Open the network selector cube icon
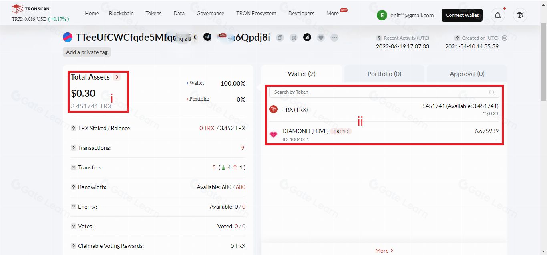Screen dimensions: 547x255 pyautogui.click(x=520, y=15)
